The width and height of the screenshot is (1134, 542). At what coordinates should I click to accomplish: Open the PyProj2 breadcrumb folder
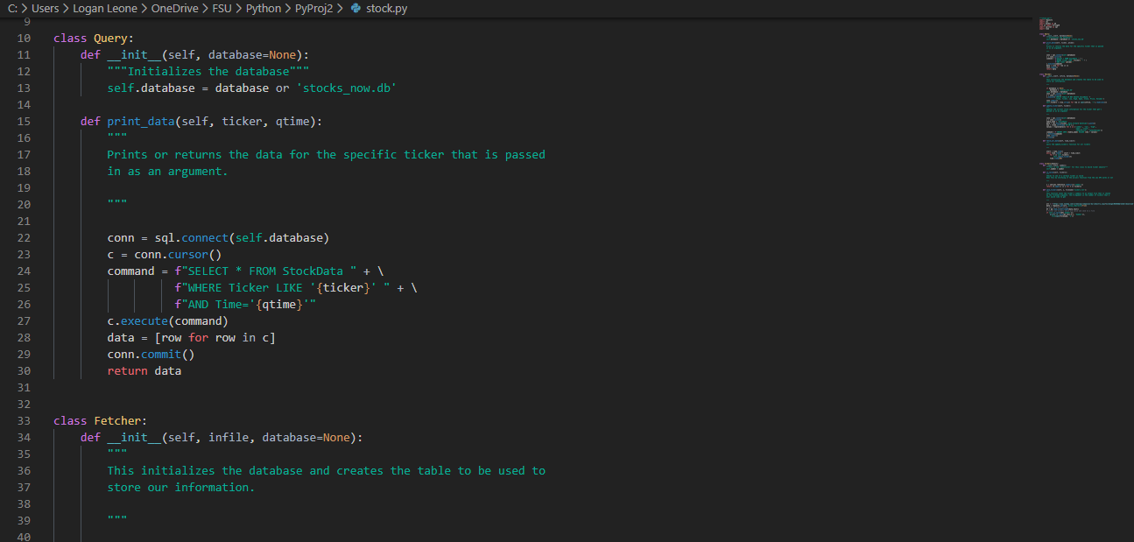point(313,9)
